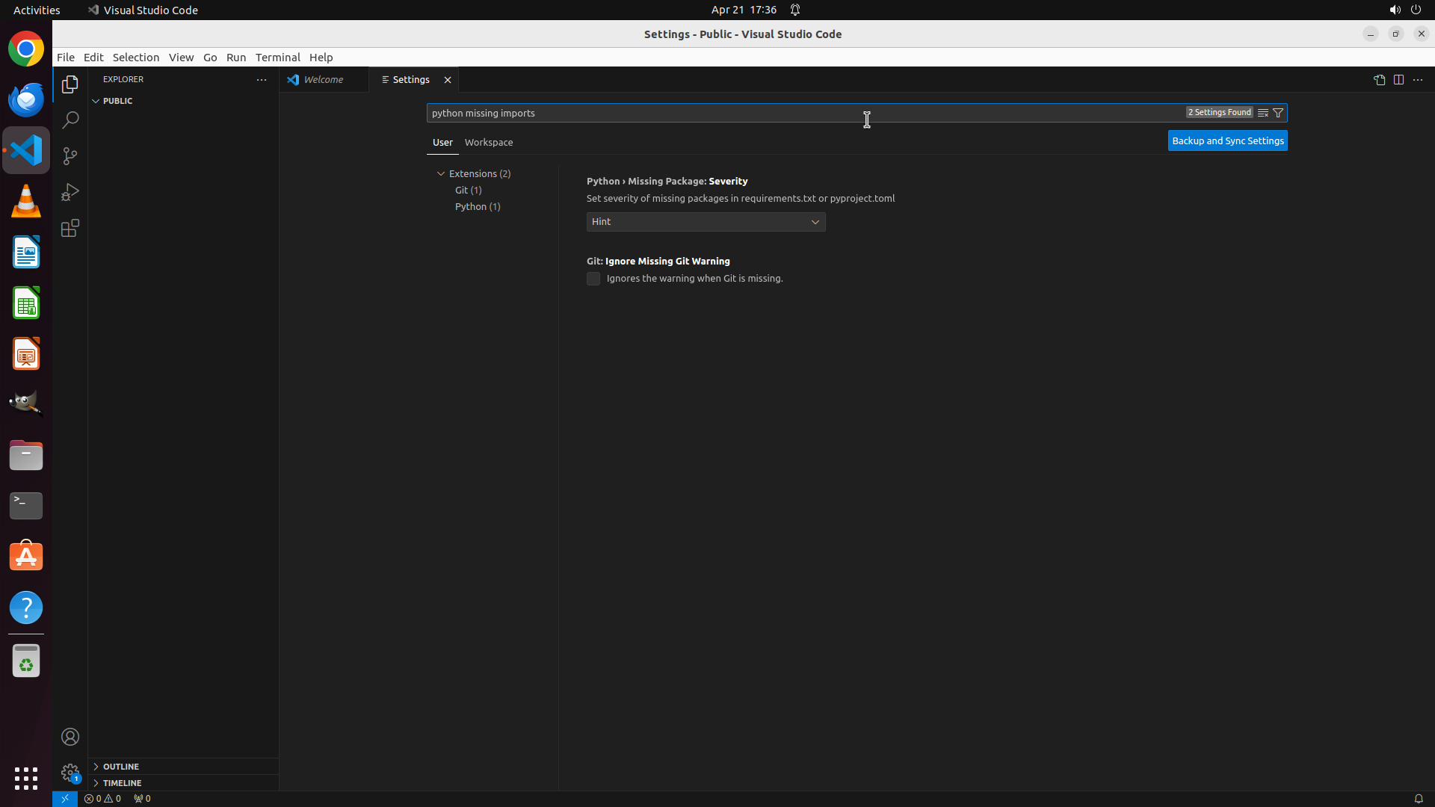Click Backup and Sync Settings button
The height and width of the screenshot is (807, 1435).
(1227, 140)
